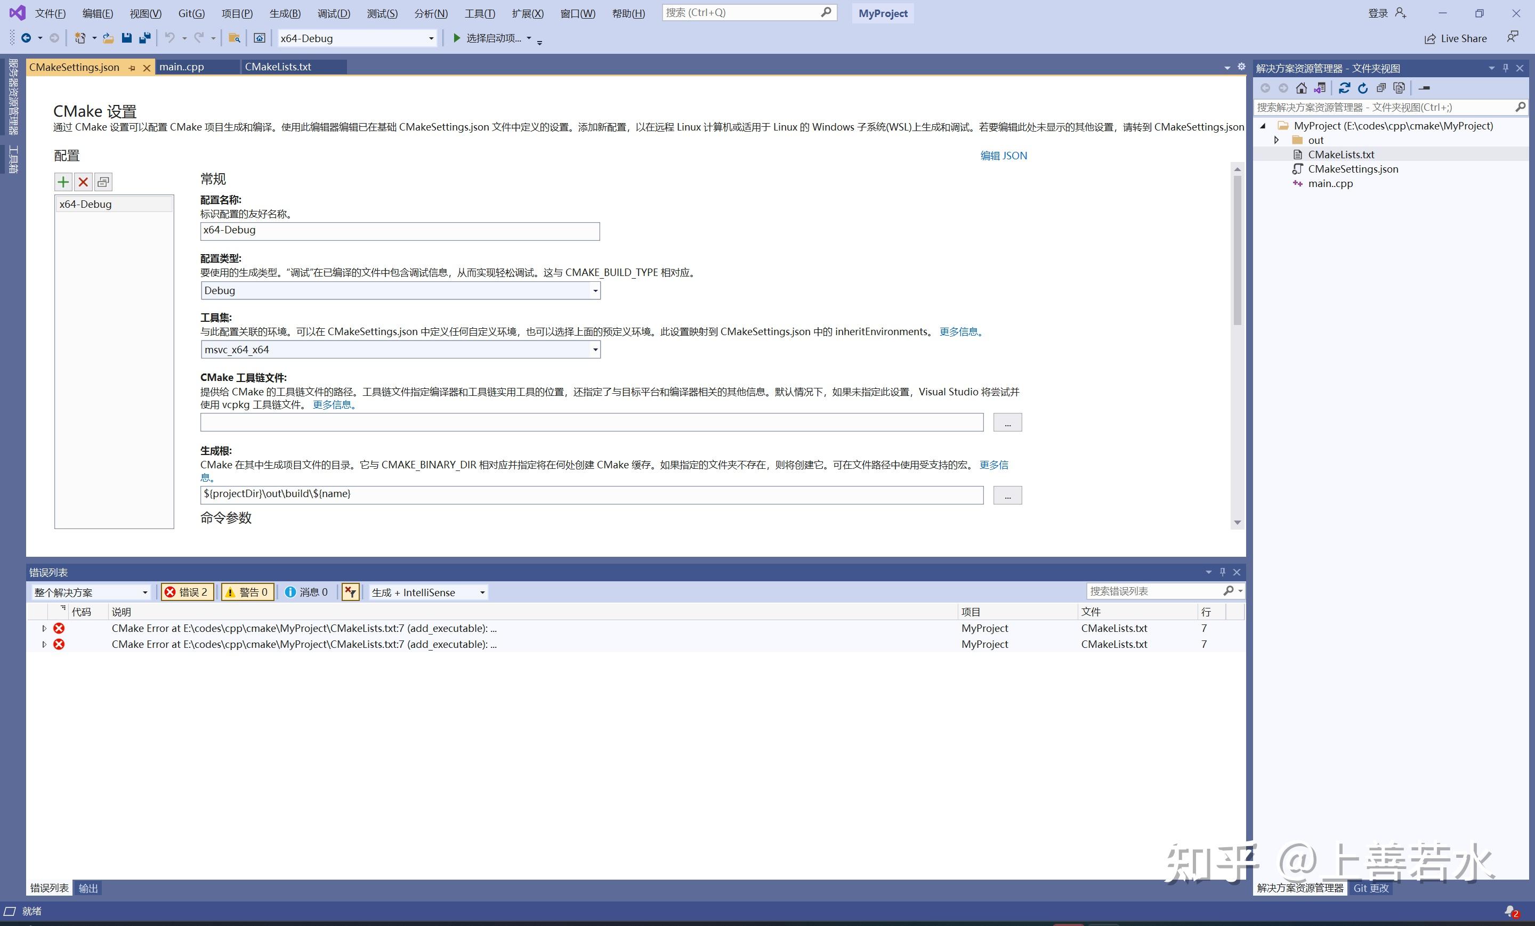Click the 更多信息 link under toolset section
This screenshot has height=926, width=1535.
[x=959, y=331]
